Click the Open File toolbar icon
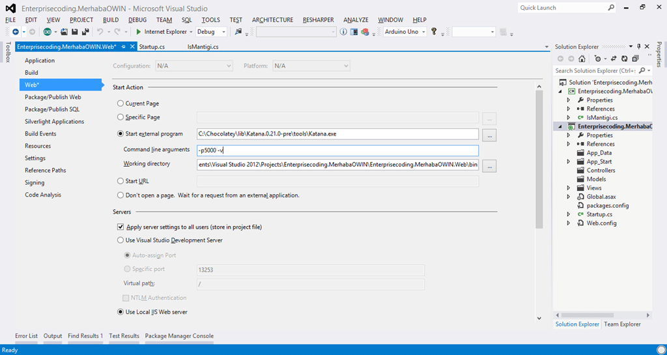This screenshot has height=355, width=667. pyautogui.click(x=64, y=32)
